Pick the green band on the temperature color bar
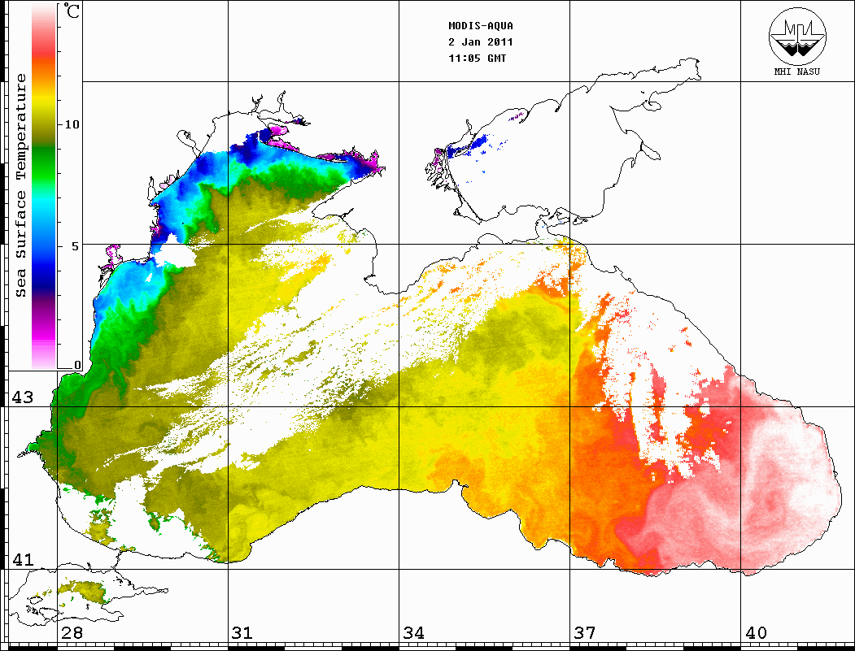Screen dimensions: 855x651 pos(44,163)
